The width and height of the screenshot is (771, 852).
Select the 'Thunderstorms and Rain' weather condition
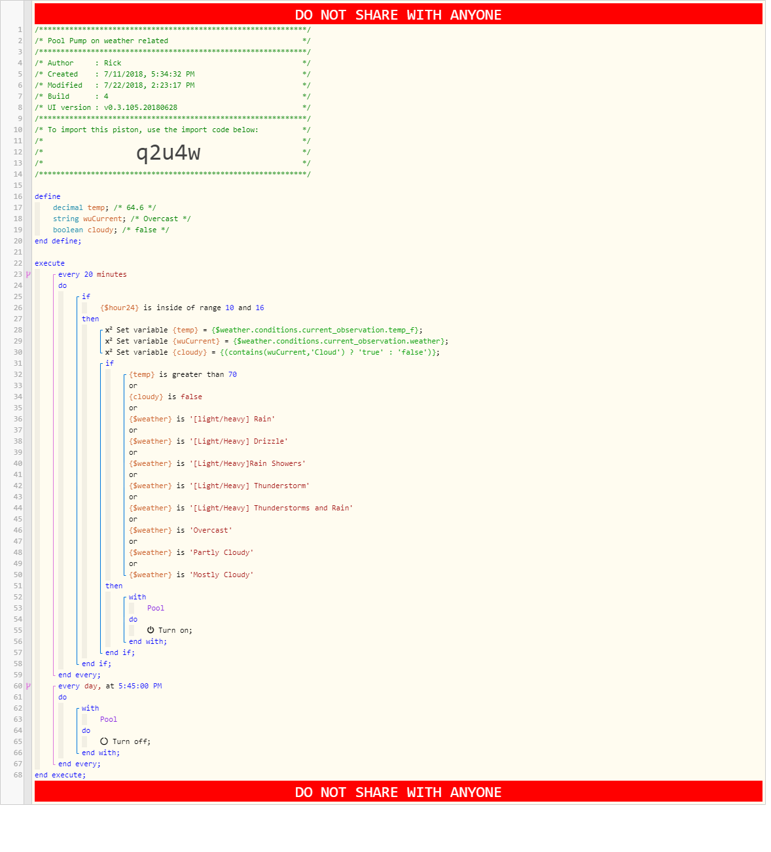click(x=241, y=508)
